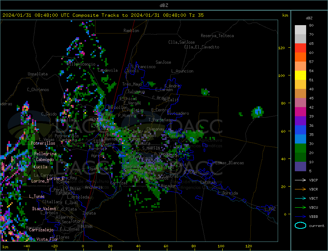Click the Carrizal map label
This screenshot has height=251, width=328.
118,183
